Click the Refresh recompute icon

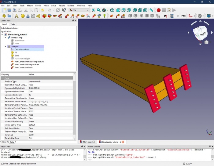pos(58,10)
